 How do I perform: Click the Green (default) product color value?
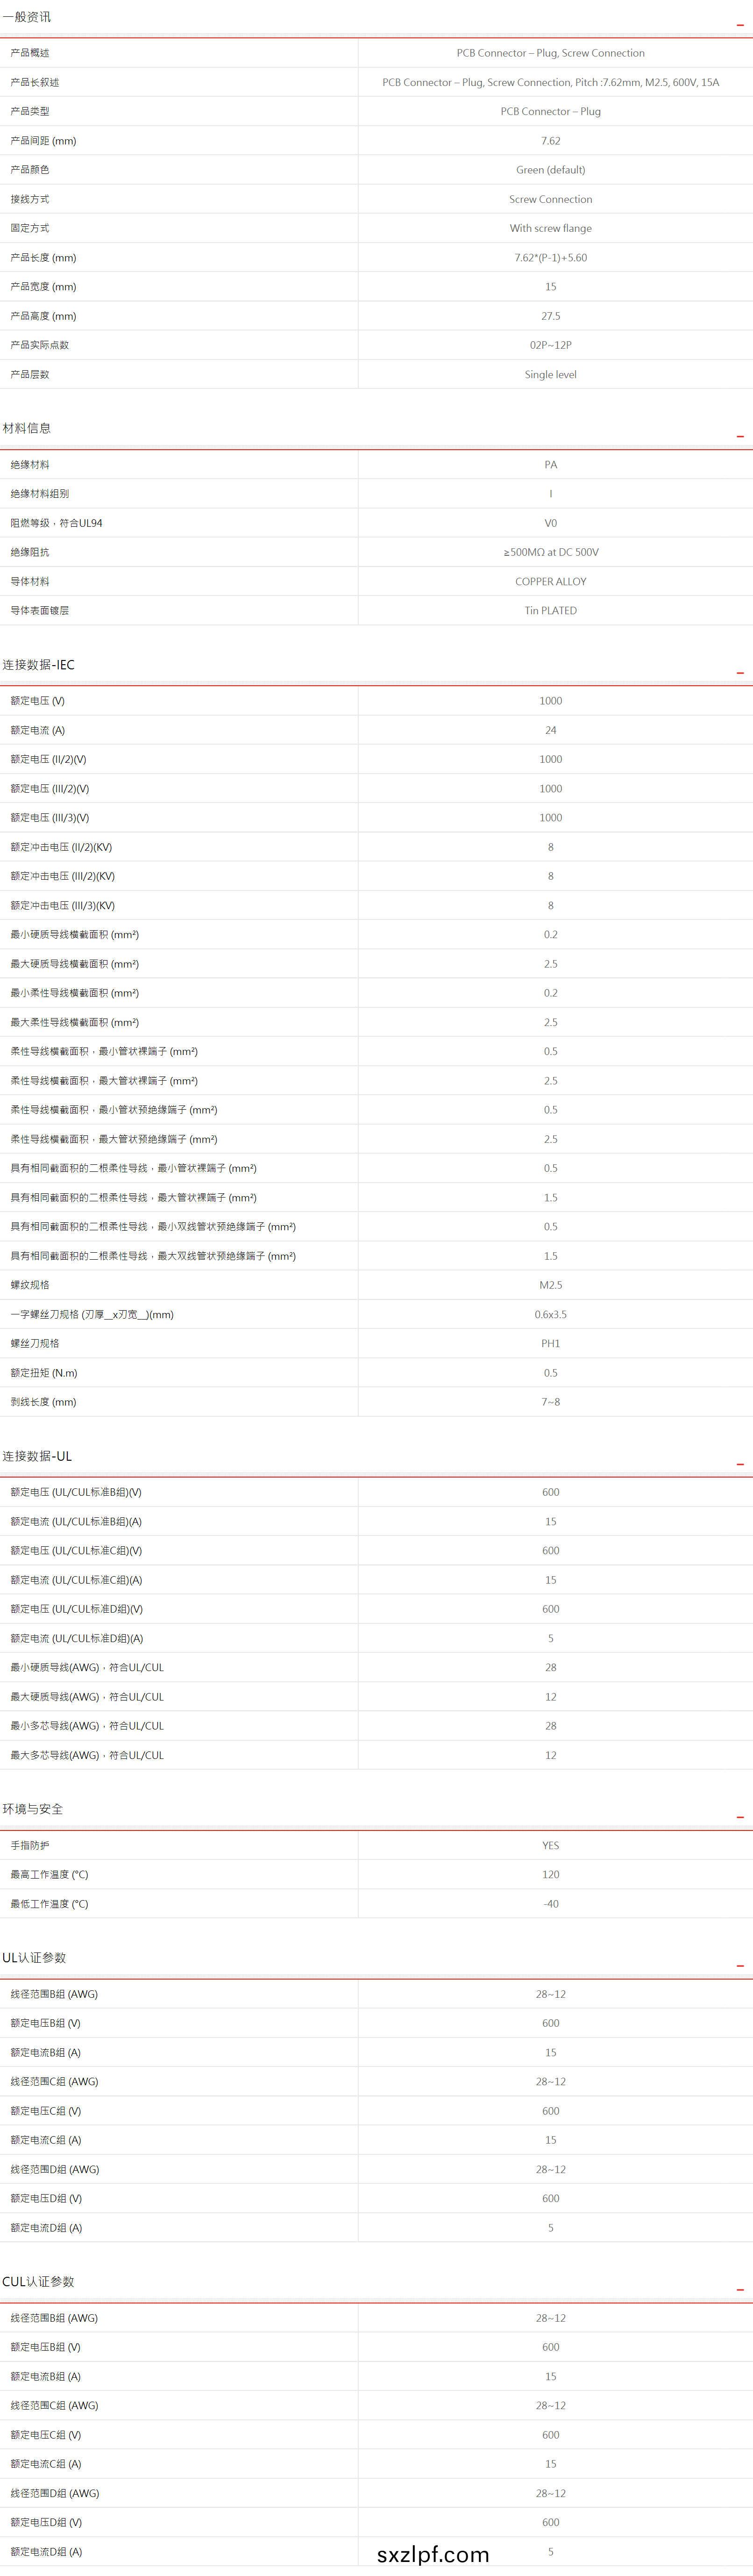coord(550,170)
